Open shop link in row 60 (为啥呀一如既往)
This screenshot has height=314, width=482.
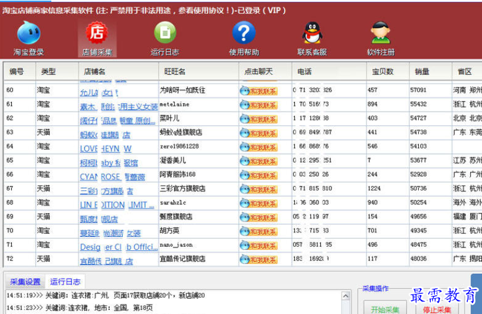[99, 92]
